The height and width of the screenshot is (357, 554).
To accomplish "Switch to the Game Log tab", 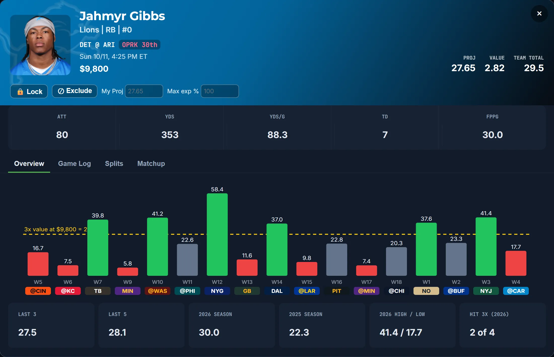I will point(75,164).
